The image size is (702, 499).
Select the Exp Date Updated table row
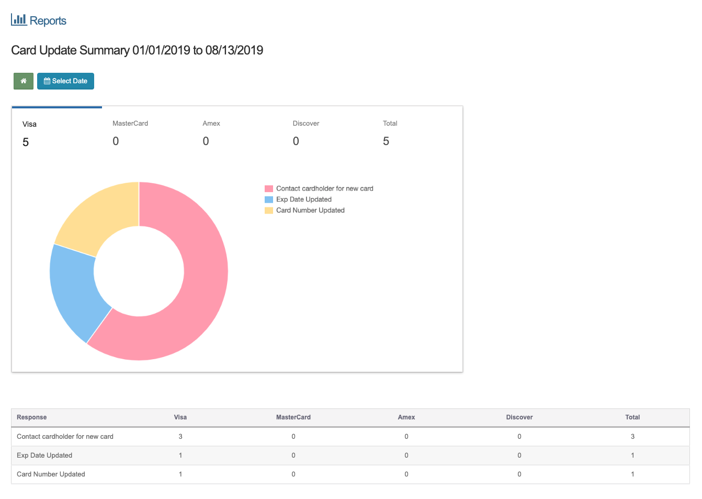click(x=44, y=456)
